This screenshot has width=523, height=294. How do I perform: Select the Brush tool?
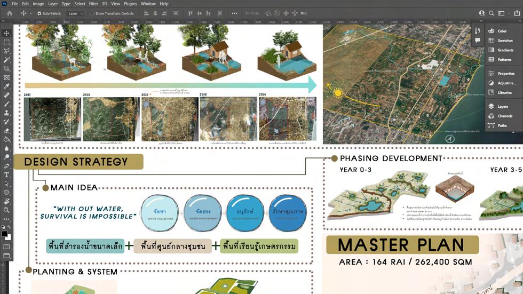click(x=6, y=104)
